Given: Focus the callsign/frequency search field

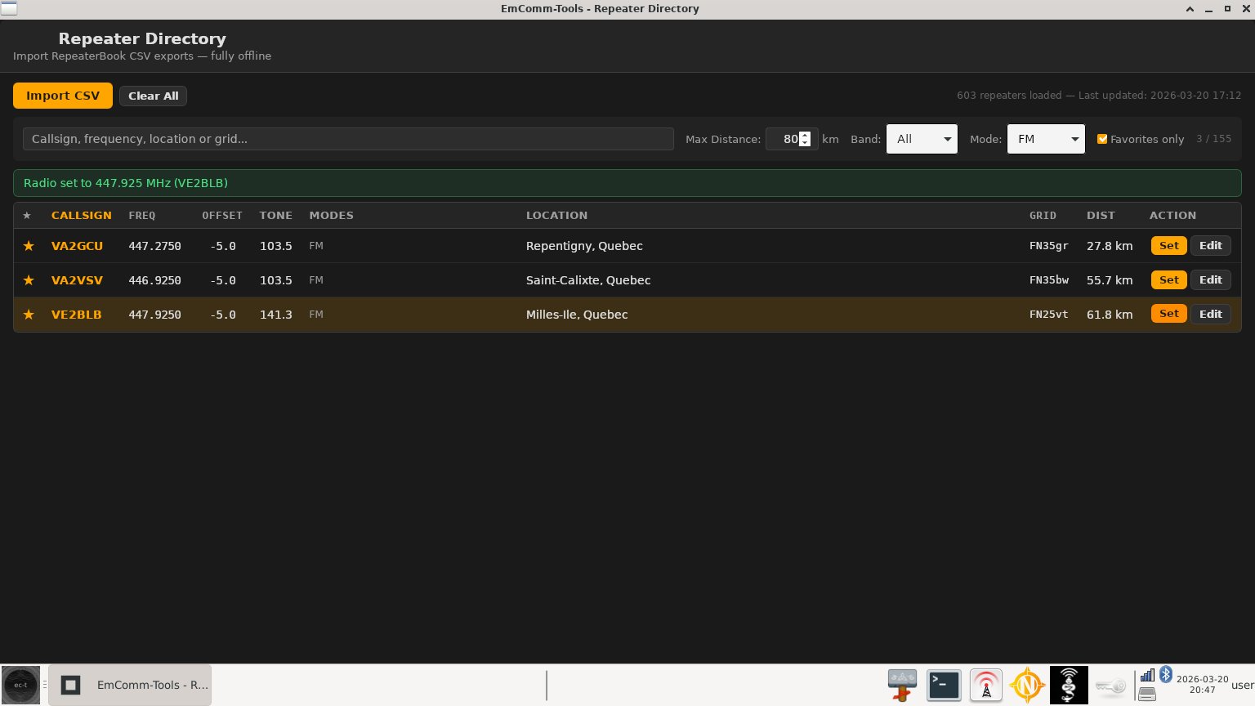Looking at the screenshot, I should click(348, 139).
